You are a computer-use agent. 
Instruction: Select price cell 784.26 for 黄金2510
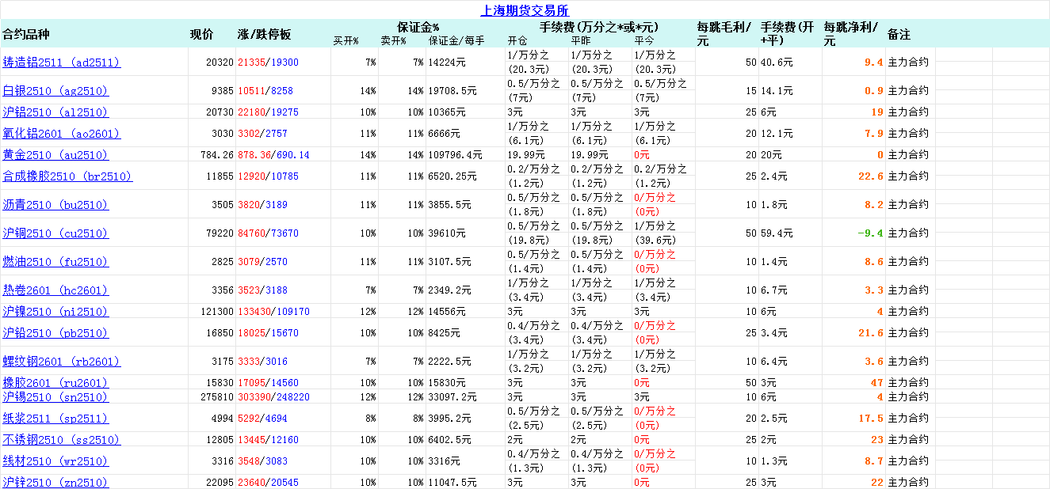218,155
